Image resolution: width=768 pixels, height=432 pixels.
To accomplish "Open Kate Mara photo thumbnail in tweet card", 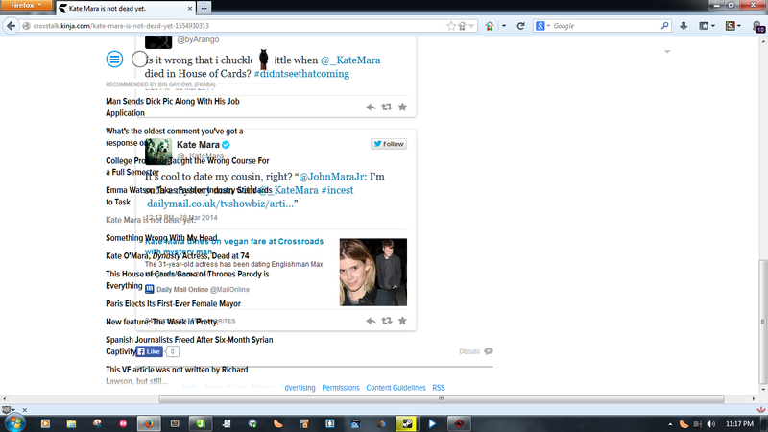I will pos(373,272).
